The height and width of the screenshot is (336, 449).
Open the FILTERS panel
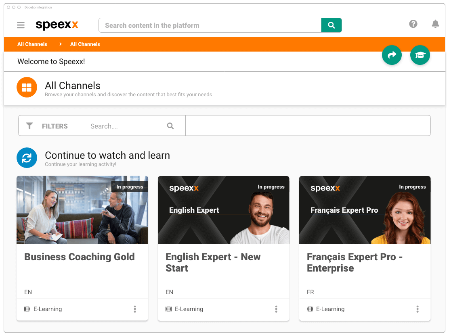[x=49, y=126]
